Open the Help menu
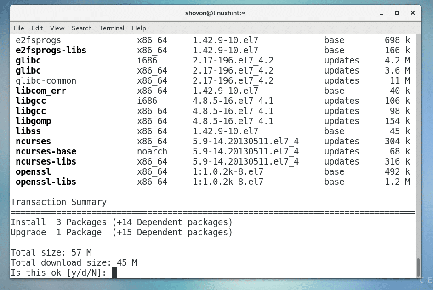Screen dimensions: 433x290 point(139,28)
